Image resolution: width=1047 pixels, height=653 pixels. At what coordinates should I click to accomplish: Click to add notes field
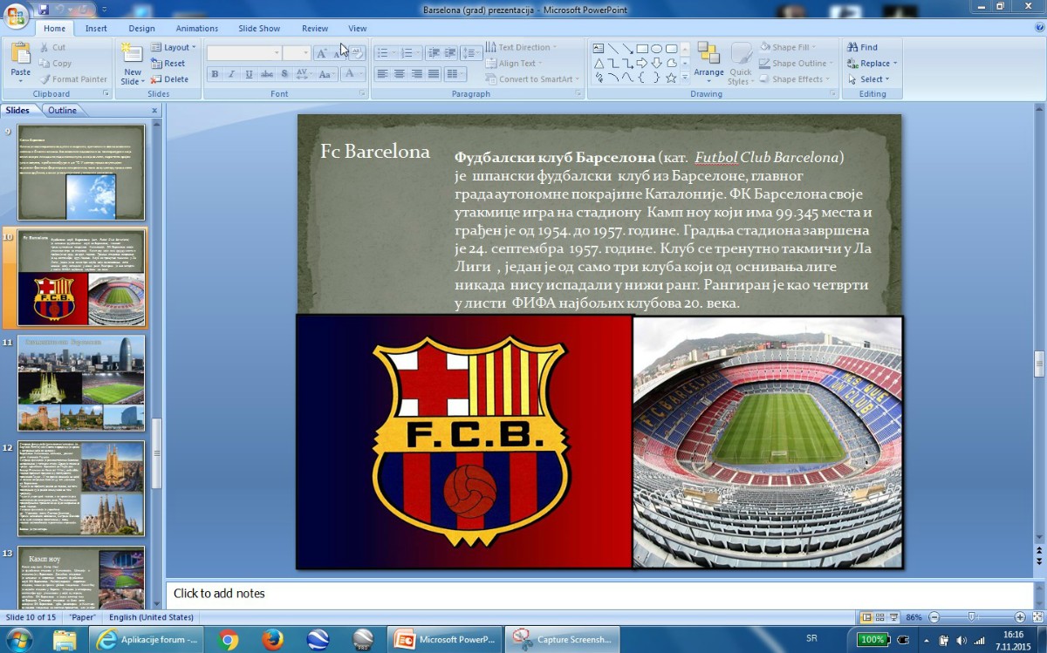click(599, 594)
